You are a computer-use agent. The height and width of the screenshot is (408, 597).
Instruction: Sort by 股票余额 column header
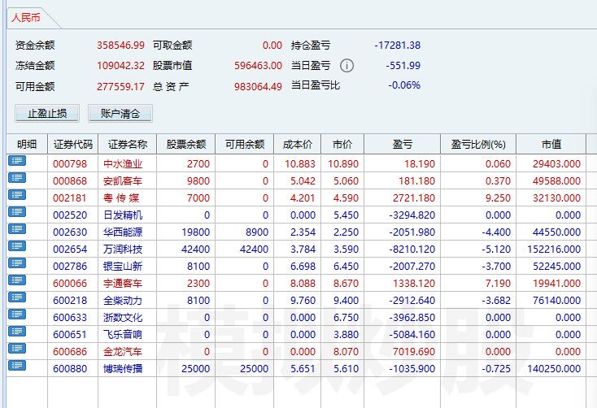pyautogui.click(x=185, y=144)
